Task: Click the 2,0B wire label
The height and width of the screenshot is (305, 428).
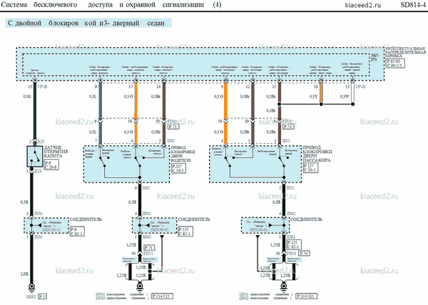Action: 24,274
